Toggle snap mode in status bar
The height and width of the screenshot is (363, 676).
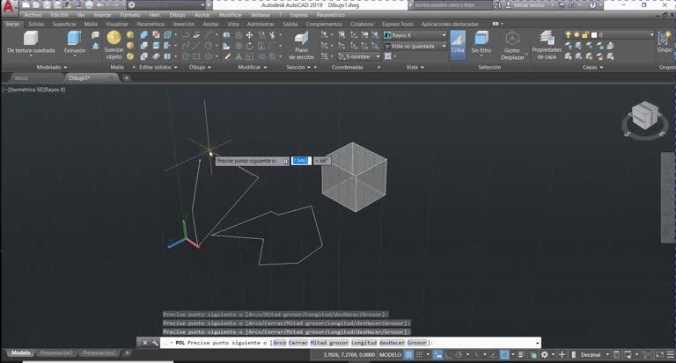[x=419, y=355]
